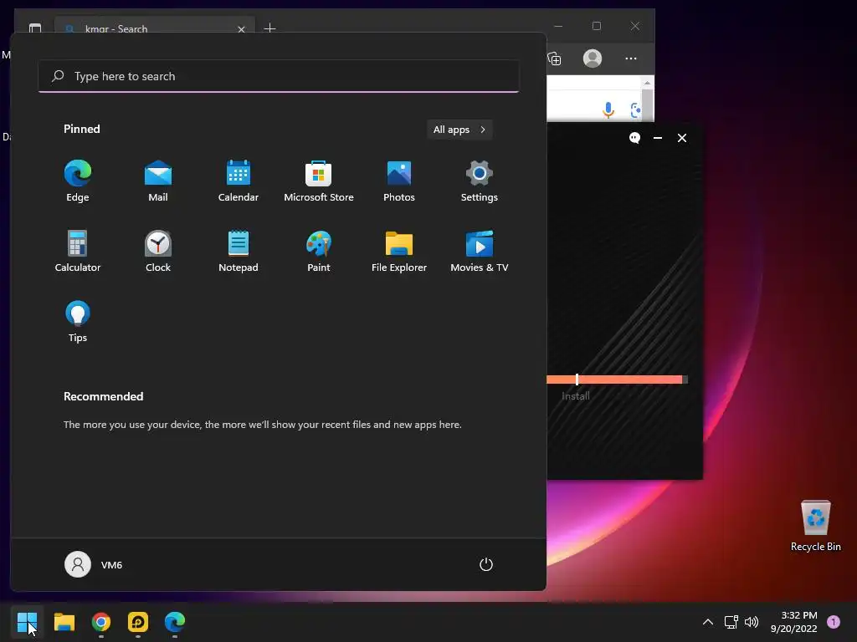Screen dimensions: 857x642
Task: Open a new tab in Edge
Action: [269, 28]
